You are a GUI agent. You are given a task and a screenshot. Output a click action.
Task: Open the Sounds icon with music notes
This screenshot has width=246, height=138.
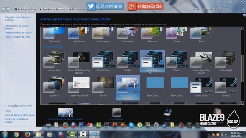tap(168, 112)
